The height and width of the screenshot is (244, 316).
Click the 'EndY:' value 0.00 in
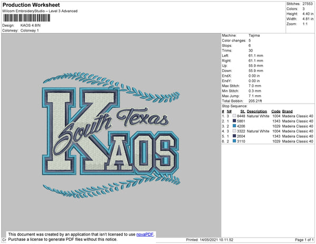[x=254, y=81]
